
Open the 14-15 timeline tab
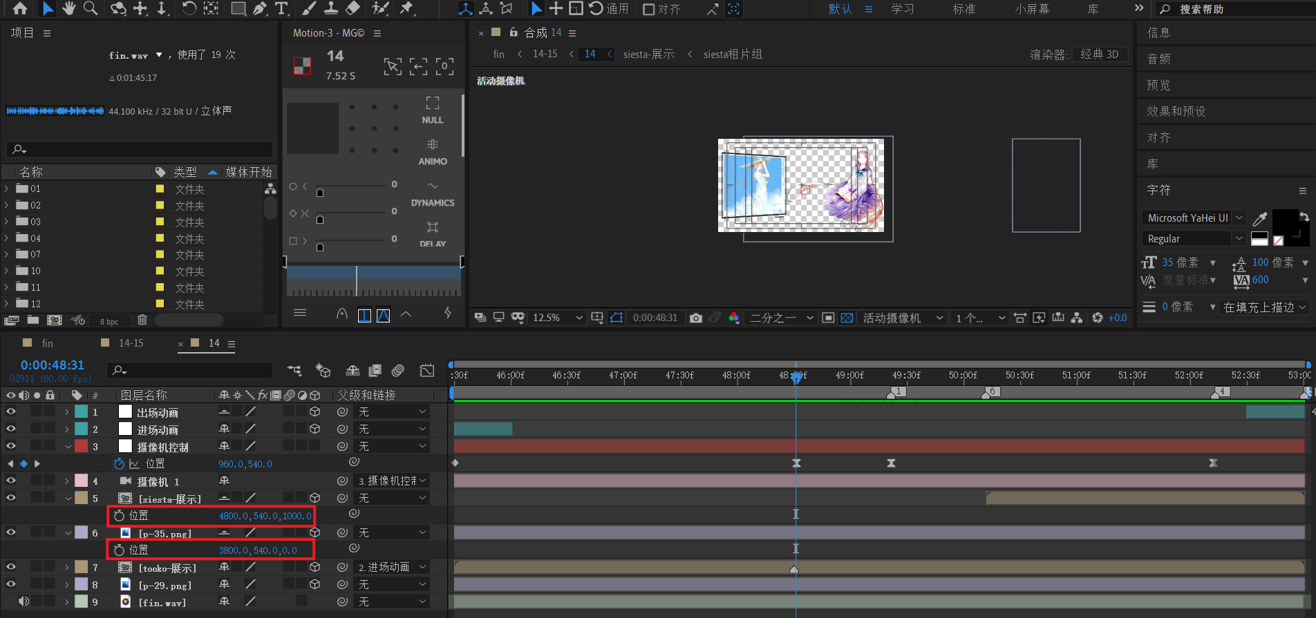131,343
